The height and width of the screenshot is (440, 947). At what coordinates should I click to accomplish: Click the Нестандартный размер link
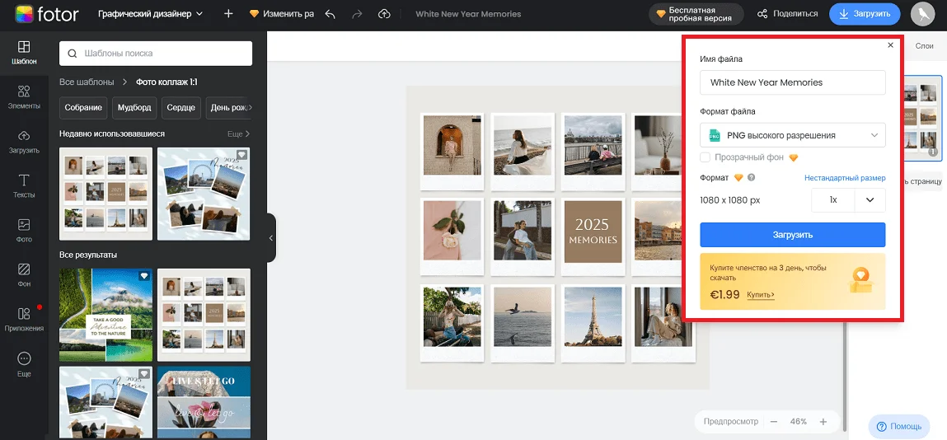[844, 178]
